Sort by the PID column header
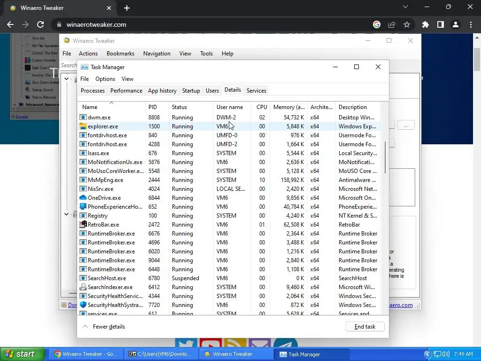 coord(157,107)
